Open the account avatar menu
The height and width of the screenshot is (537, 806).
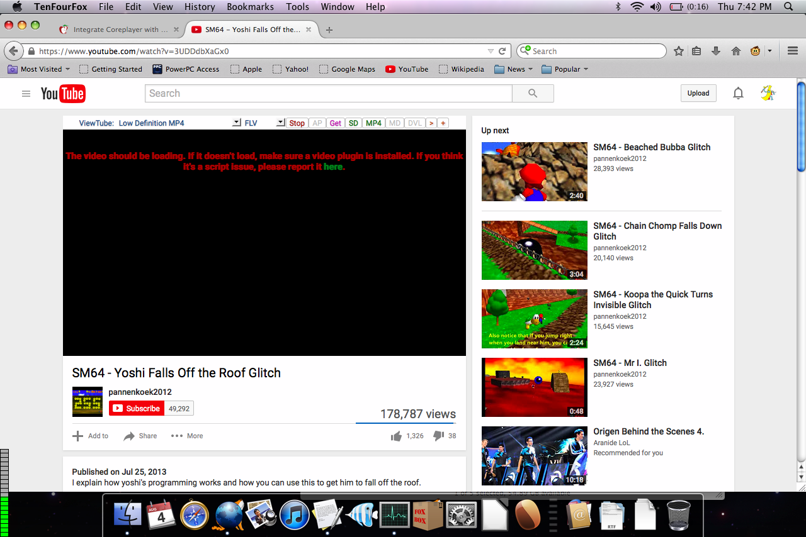768,93
